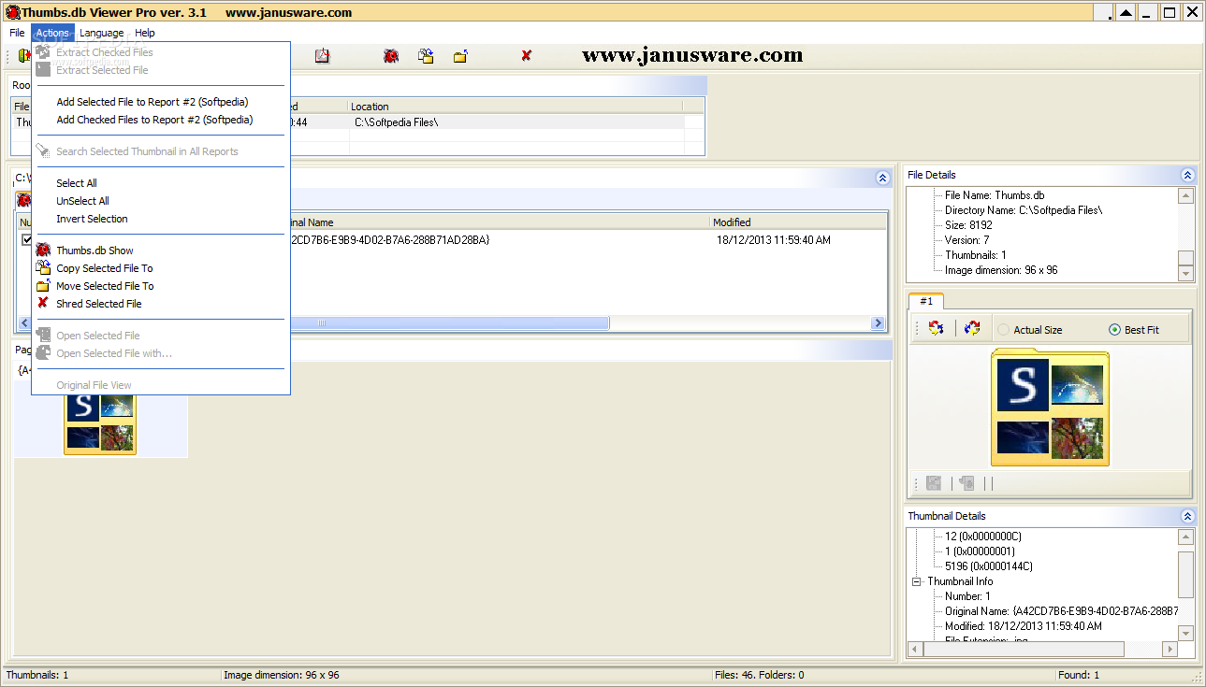1206x687 pixels.
Task: Switch to the #1 preview tab
Action: [x=926, y=301]
